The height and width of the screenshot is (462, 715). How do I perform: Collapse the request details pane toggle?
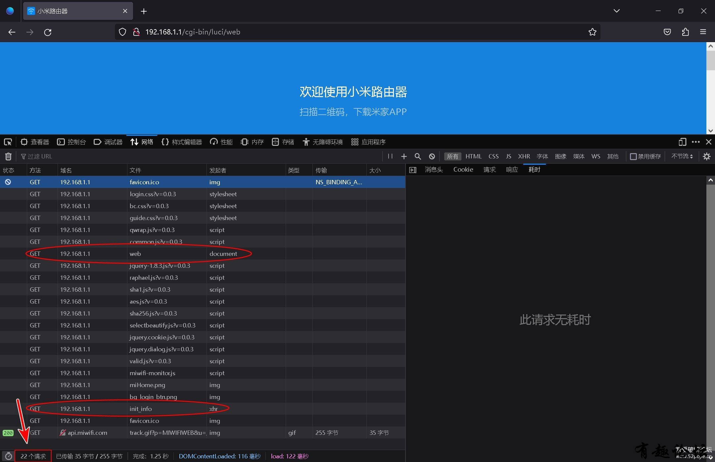pyautogui.click(x=413, y=170)
